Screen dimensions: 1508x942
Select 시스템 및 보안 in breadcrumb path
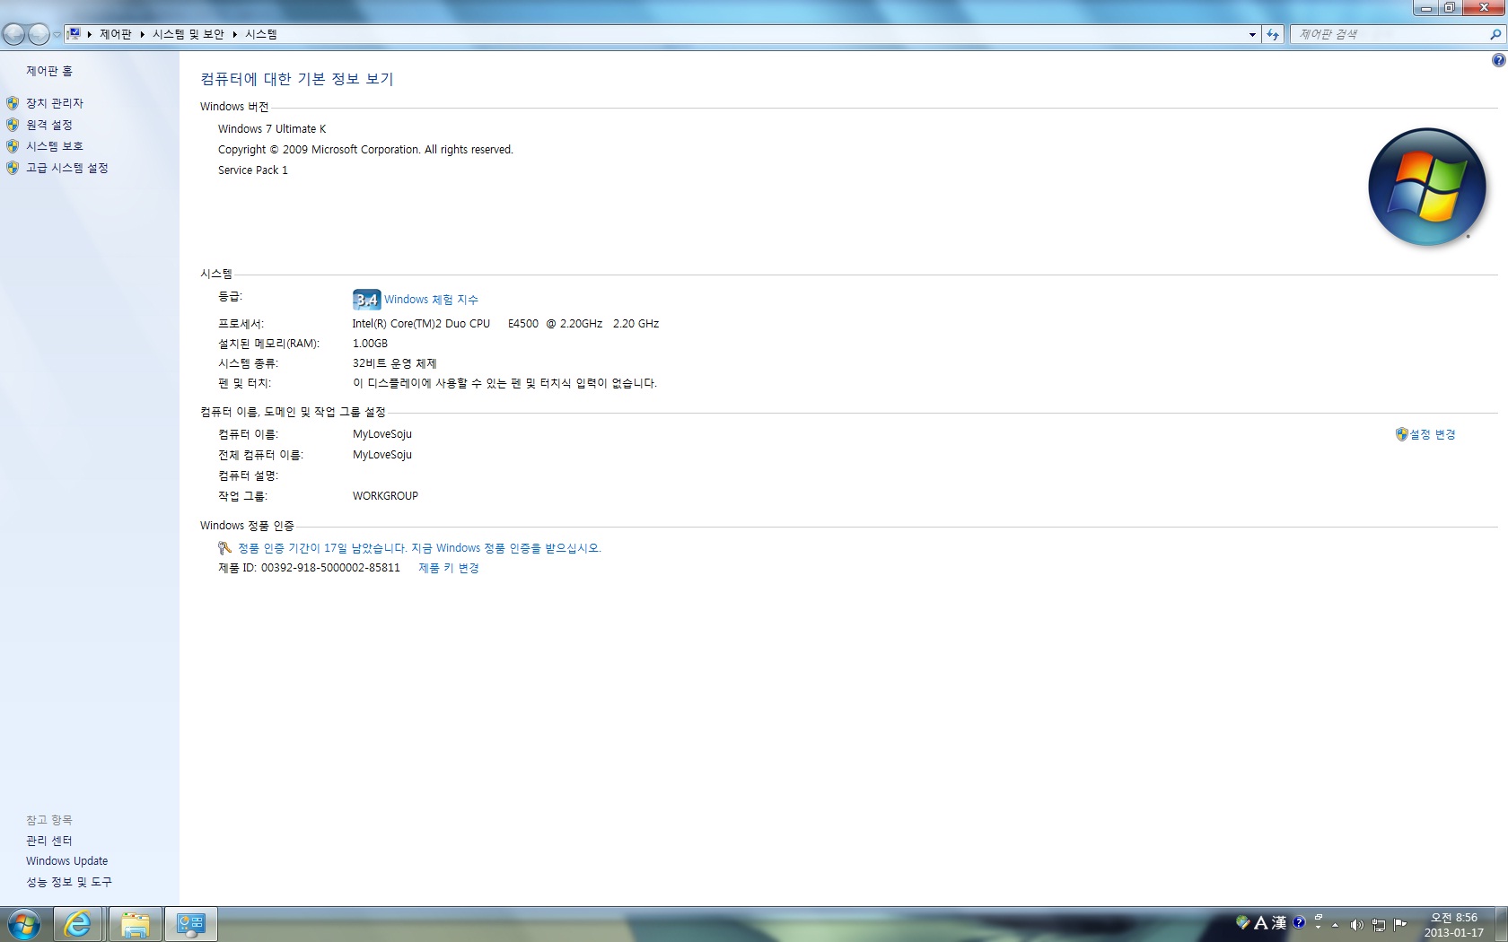coord(188,35)
